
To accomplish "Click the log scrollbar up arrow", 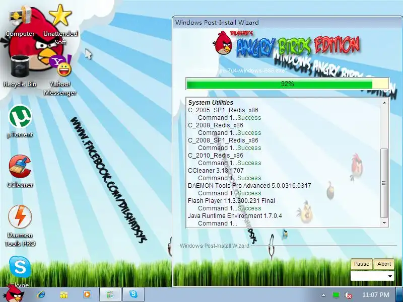I will 384,103.
